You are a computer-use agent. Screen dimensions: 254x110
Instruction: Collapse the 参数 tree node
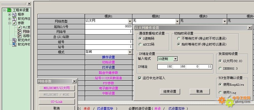pos(10,23)
